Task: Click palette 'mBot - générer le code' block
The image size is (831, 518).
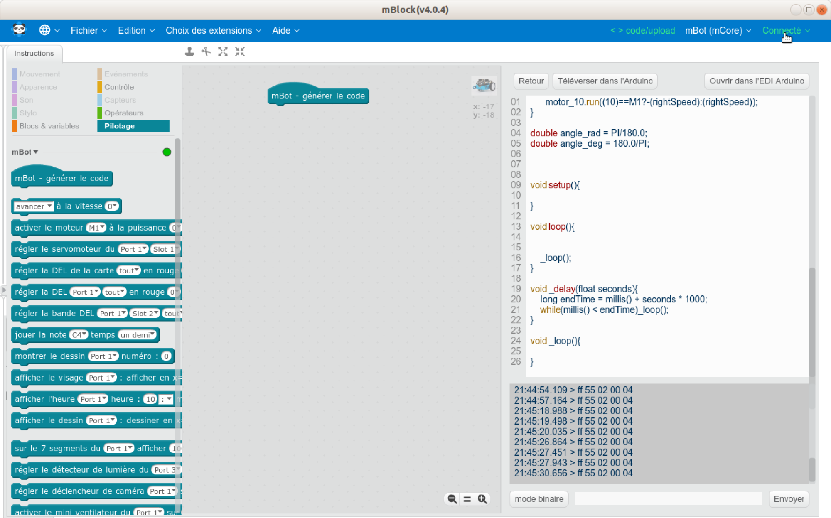Action: tap(61, 177)
